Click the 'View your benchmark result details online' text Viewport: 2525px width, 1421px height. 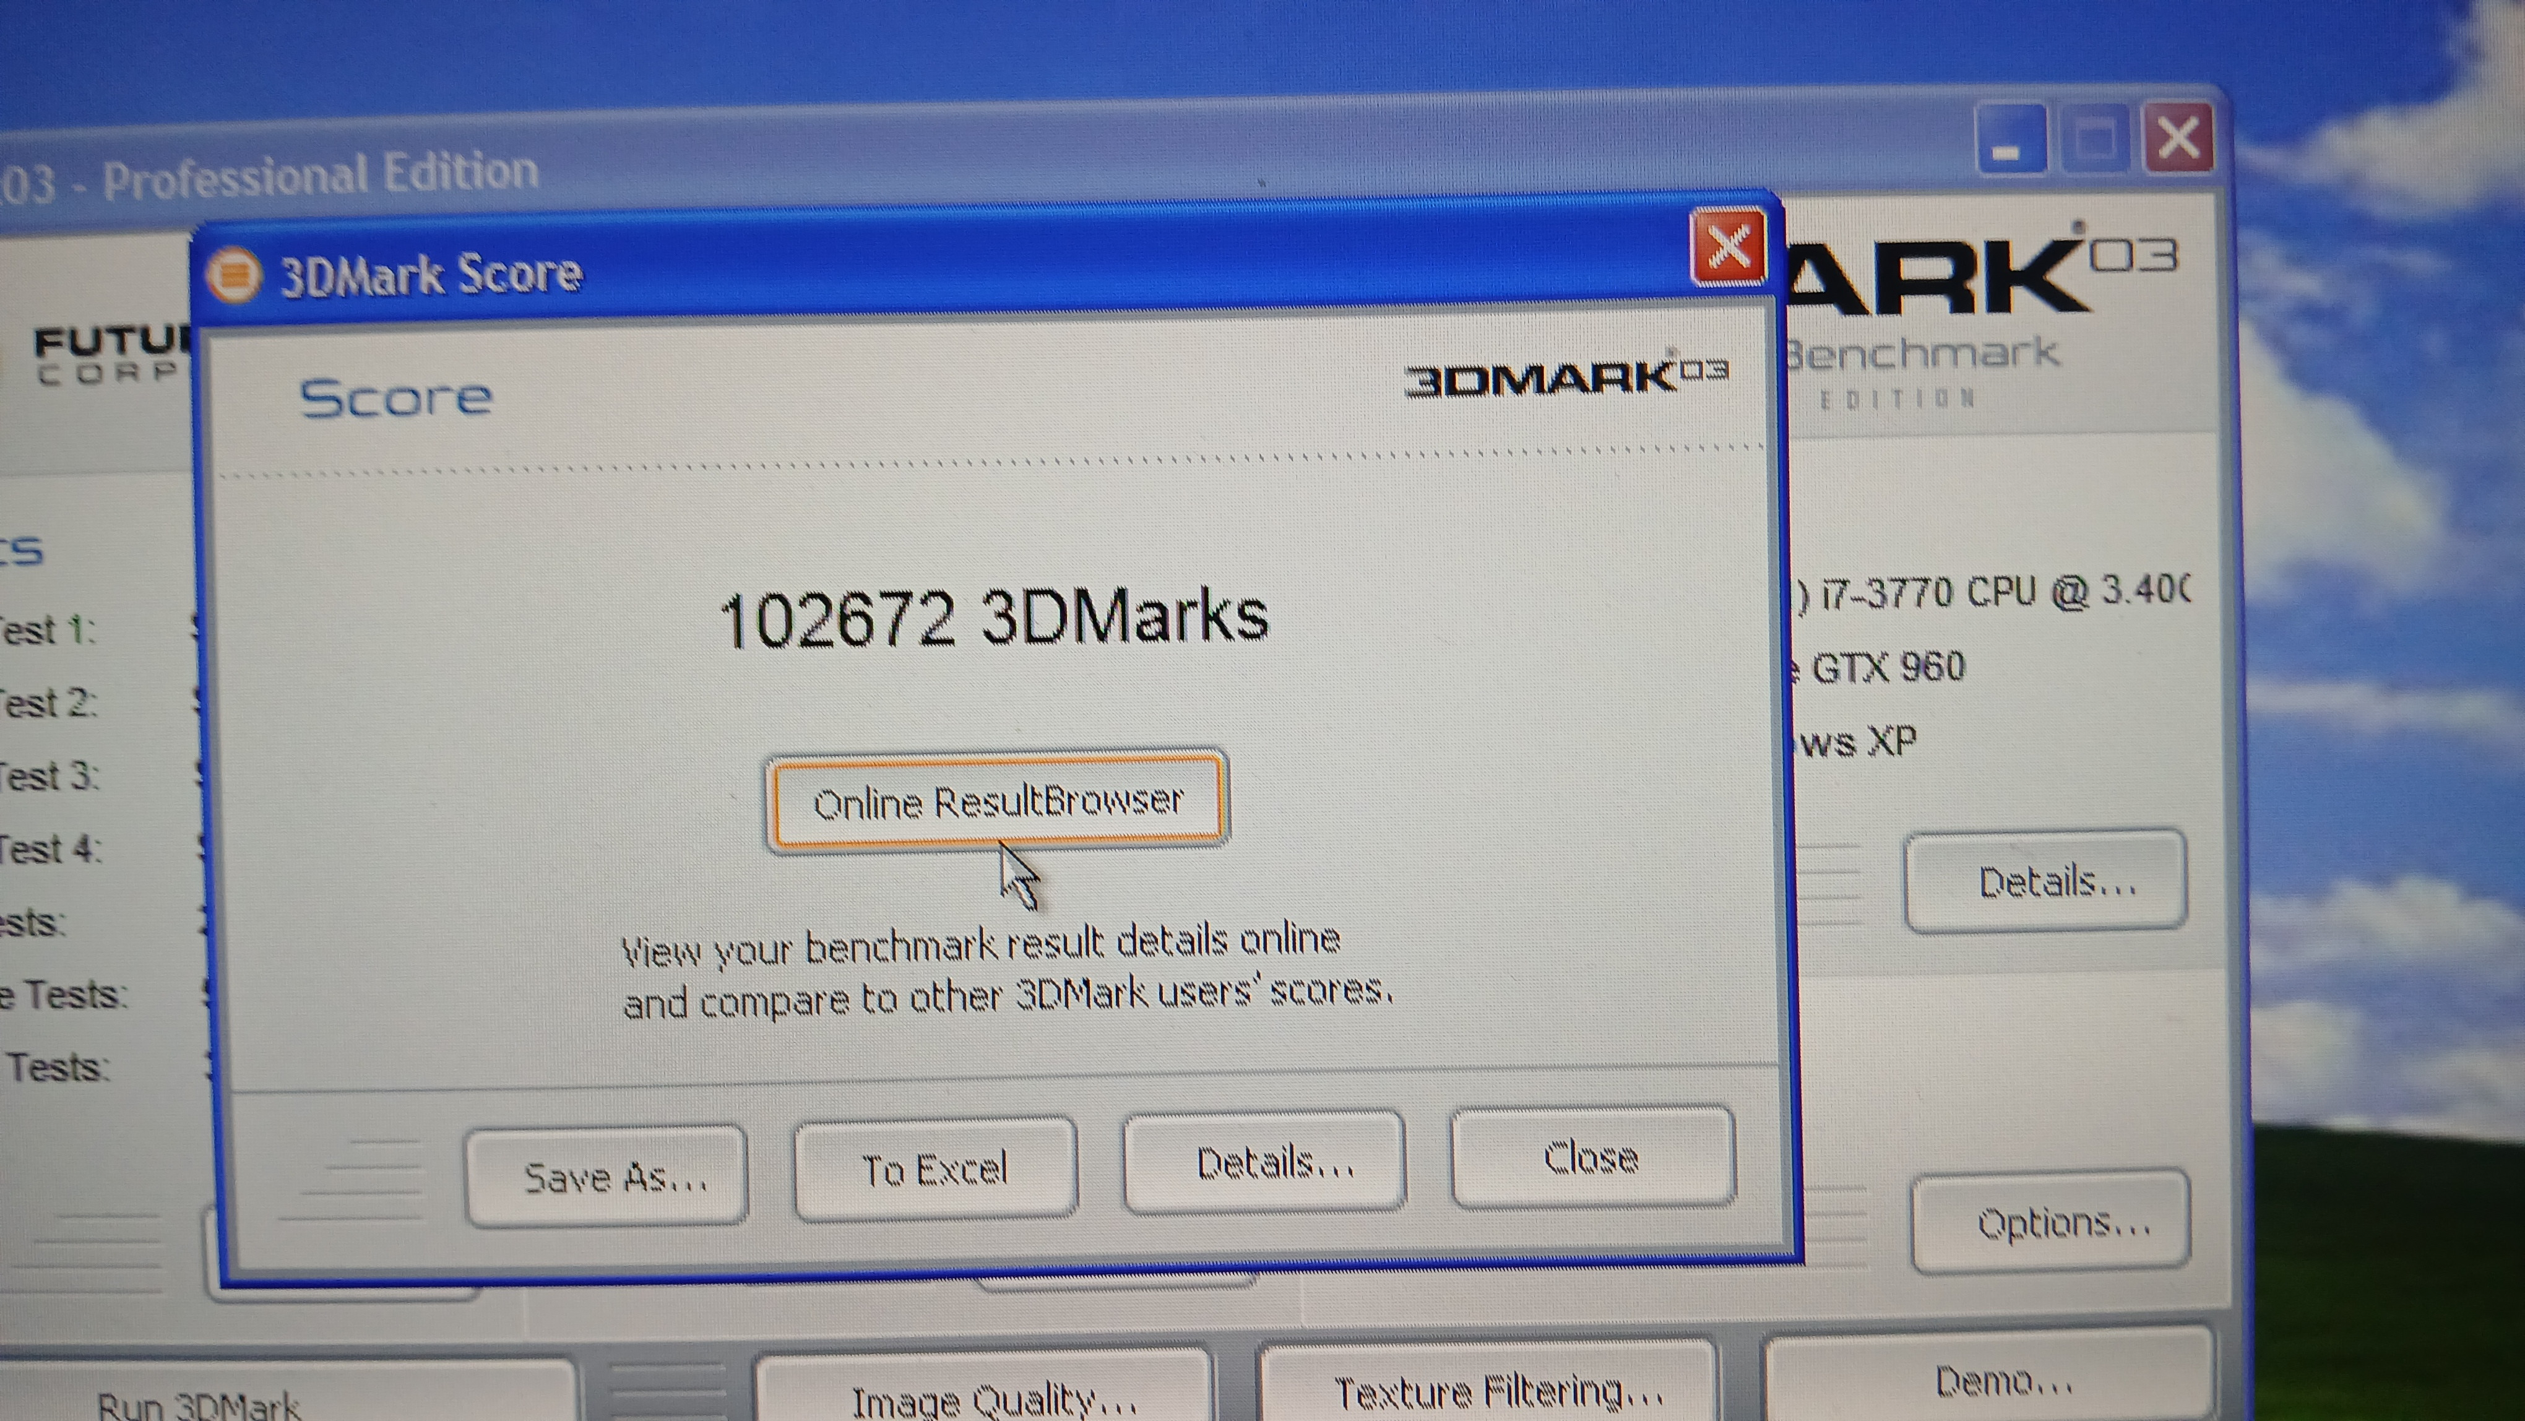click(x=980, y=946)
